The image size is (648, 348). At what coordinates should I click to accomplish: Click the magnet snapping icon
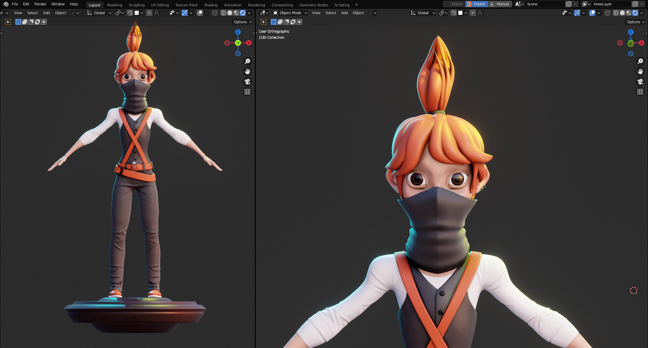[130, 12]
